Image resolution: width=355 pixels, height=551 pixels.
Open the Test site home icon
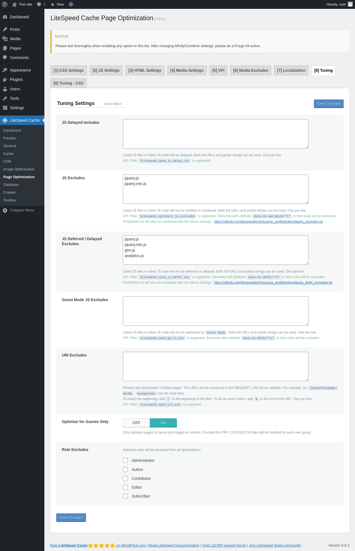pos(14,4)
